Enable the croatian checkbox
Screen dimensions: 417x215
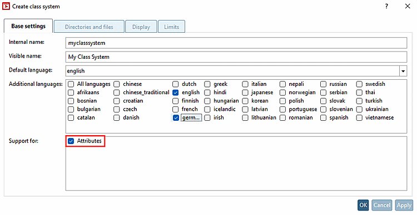click(117, 101)
